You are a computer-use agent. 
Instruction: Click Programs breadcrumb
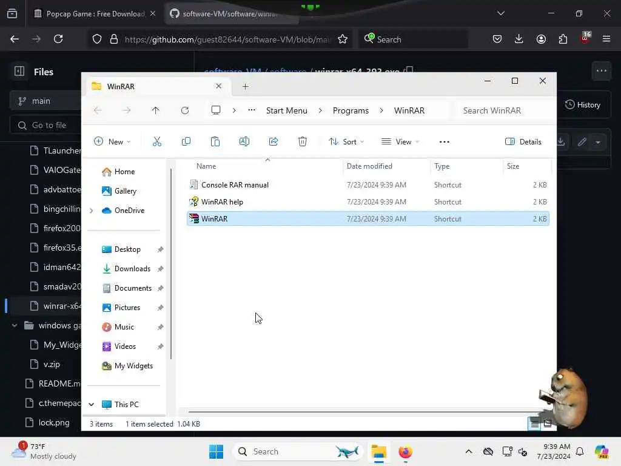[351, 110]
